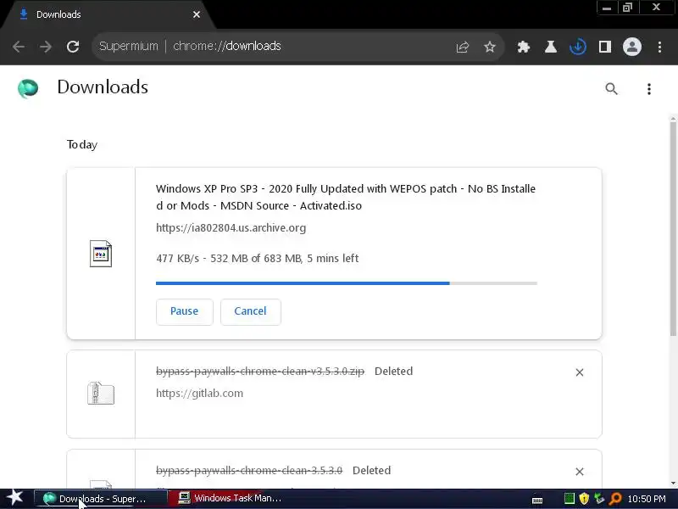Screen dimensions: 678x509
Task: Search downloads with the magnifier icon
Action: pyautogui.click(x=611, y=89)
